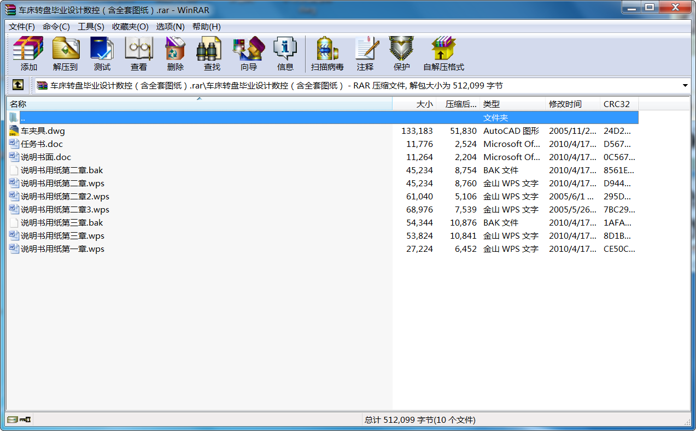Click the 任务书.doc file icon
696x431 pixels.
(x=14, y=144)
